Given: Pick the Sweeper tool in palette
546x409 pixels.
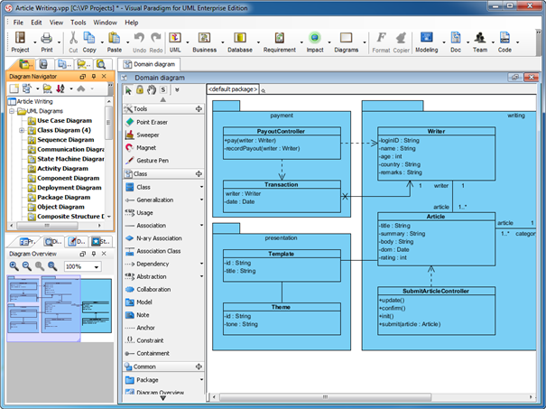Looking at the screenshot, I should (x=147, y=135).
